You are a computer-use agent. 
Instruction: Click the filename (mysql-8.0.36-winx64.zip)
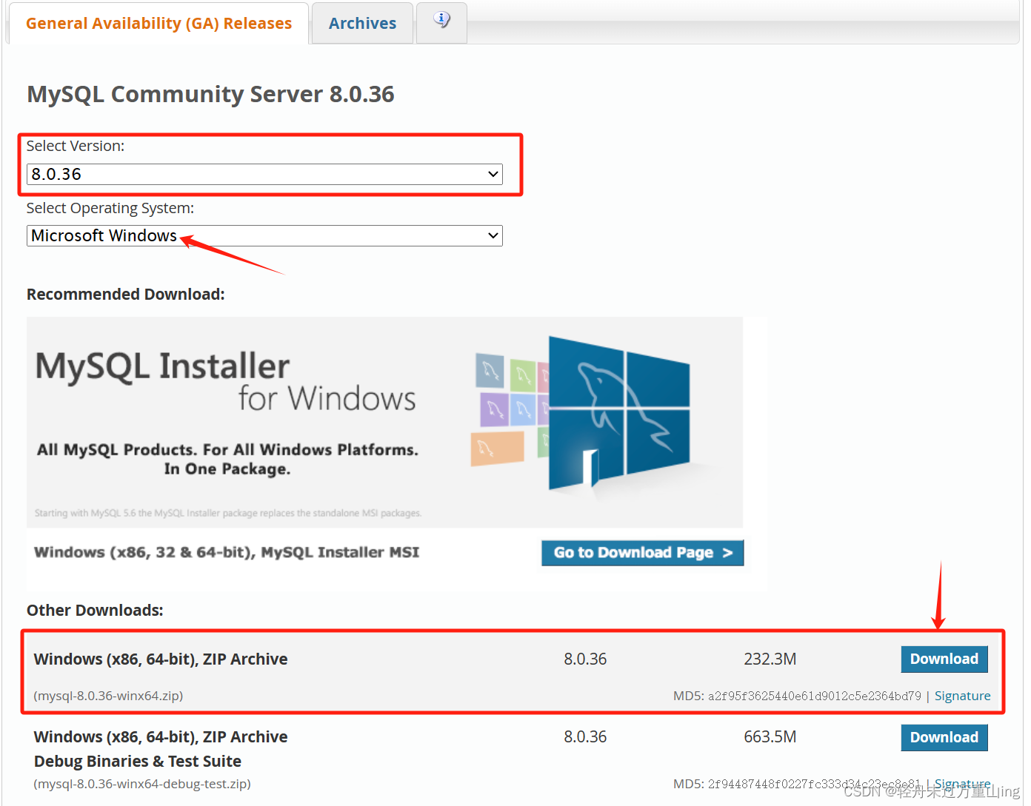coord(108,696)
